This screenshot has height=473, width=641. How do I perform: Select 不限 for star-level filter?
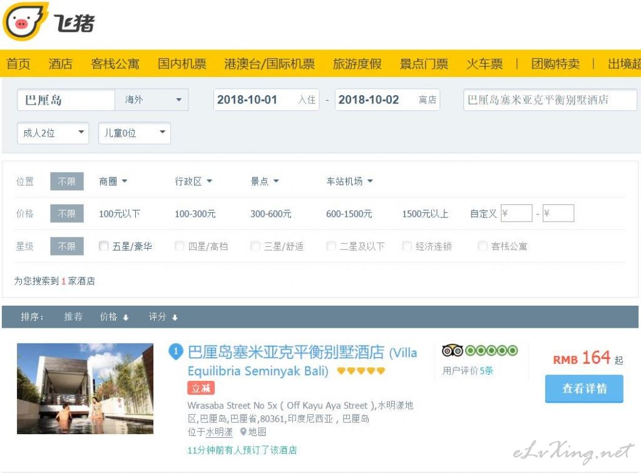click(66, 246)
